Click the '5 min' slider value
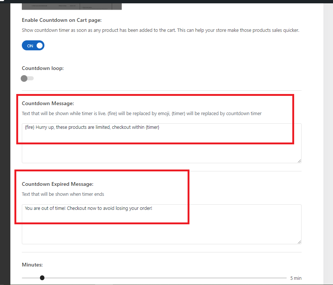 [x=296, y=278]
